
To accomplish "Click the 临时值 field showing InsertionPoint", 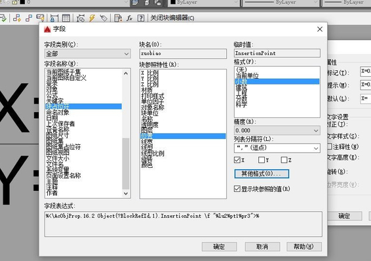I will tap(277, 53).
